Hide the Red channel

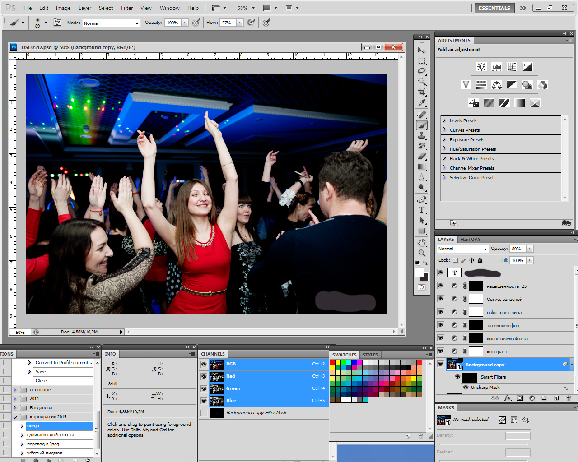pyautogui.click(x=204, y=376)
